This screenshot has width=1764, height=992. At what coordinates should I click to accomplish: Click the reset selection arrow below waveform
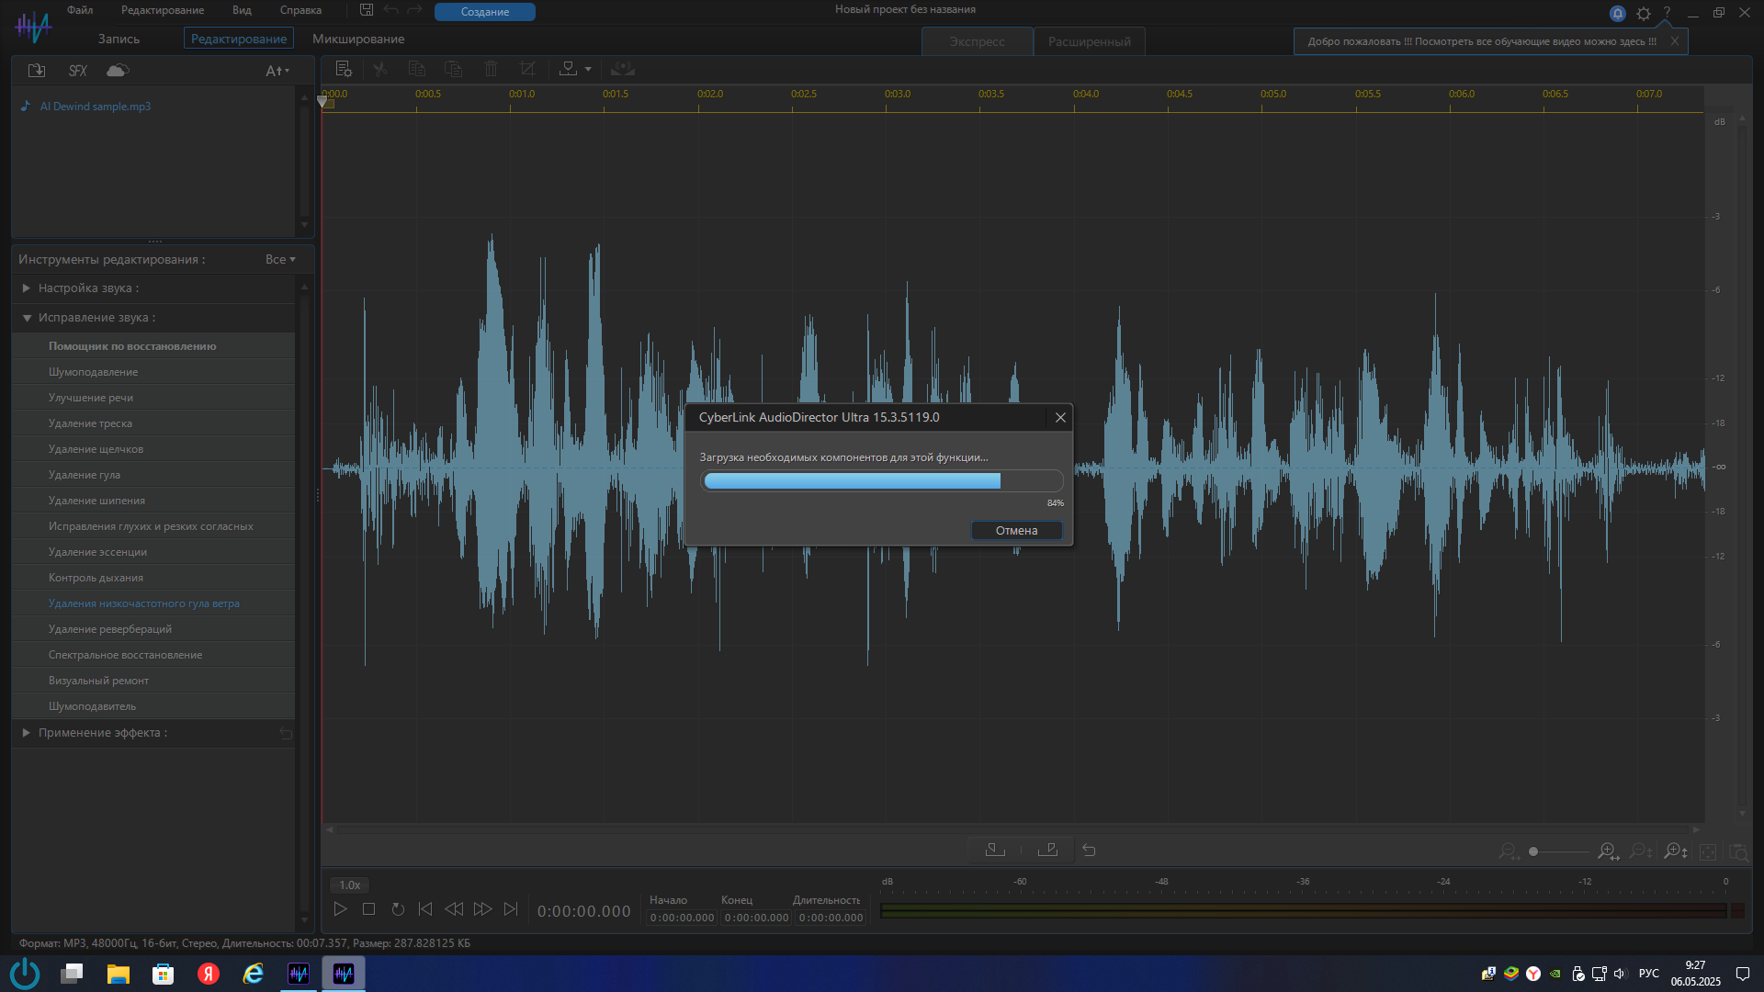1089,851
